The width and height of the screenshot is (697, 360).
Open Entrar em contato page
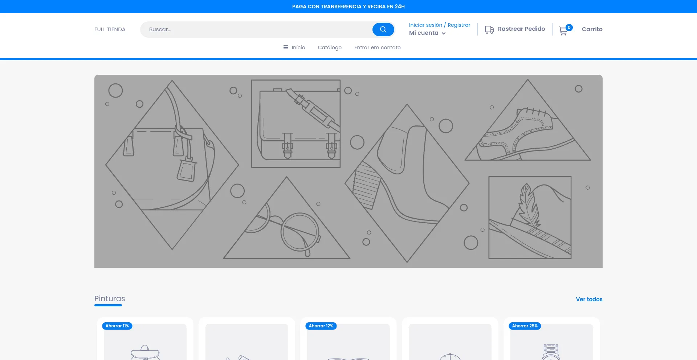pyautogui.click(x=378, y=47)
